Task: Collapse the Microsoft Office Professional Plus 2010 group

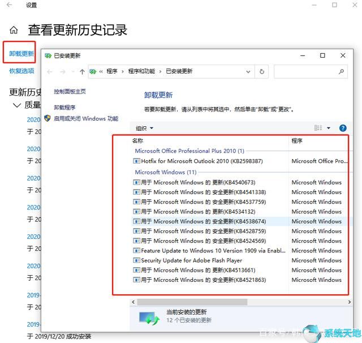Action: [x=189, y=151]
